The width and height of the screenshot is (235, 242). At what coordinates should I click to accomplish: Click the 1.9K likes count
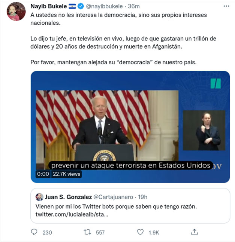click(154, 232)
